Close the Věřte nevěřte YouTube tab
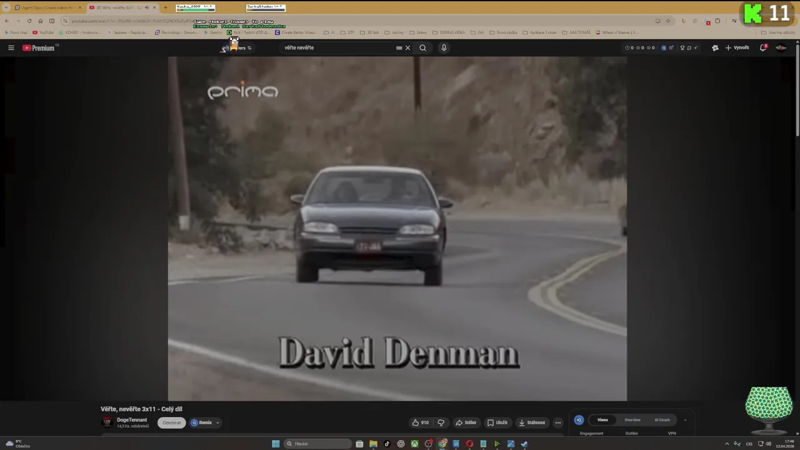 pyautogui.click(x=154, y=7)
